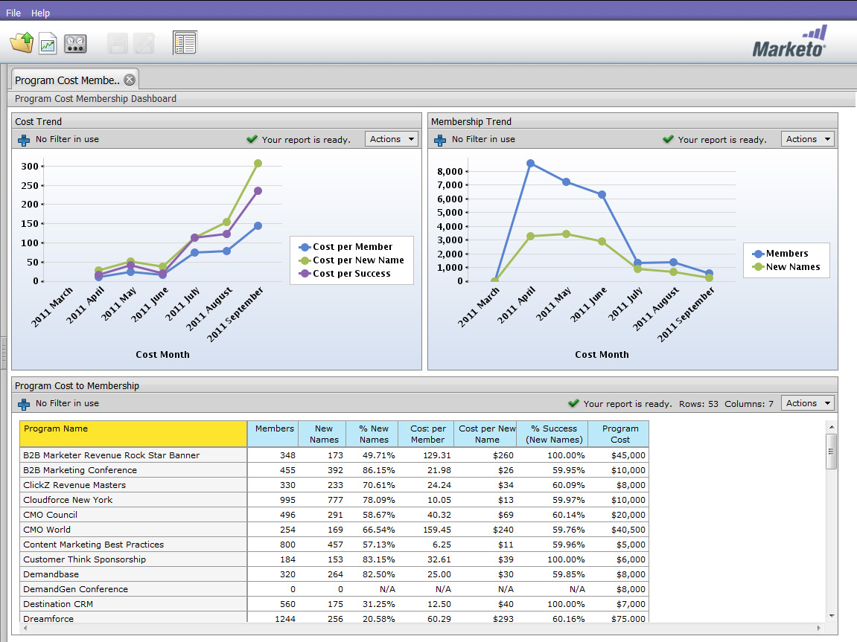Sort by Members column header
Image resolution: width=857 pixels, height=642 pixels.
click(x=273, y=434)
